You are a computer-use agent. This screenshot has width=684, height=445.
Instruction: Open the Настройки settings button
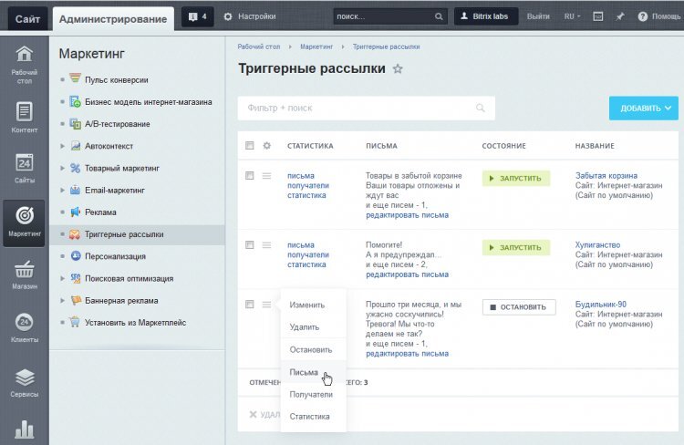point(250,16)
